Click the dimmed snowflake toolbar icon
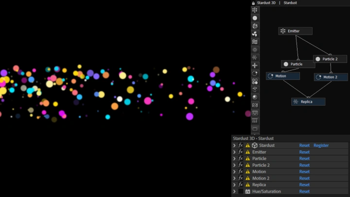 255,57
